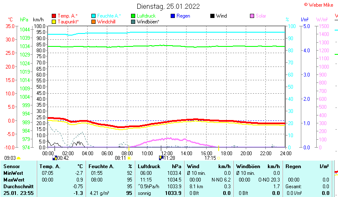Screen dimensions: 338x197
Task: Click the green 'hPa' axis unit label
Action: point(24,20)
